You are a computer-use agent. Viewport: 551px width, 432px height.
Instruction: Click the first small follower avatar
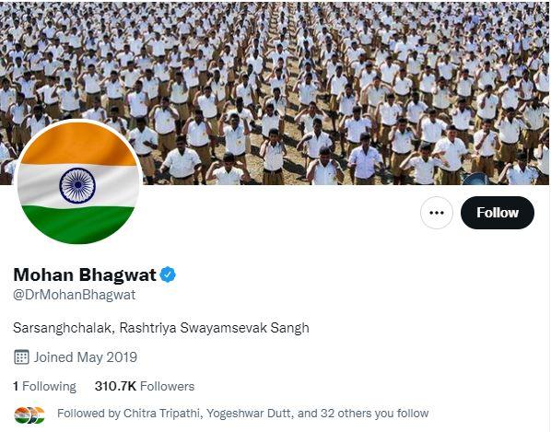click(x=20, y=415)
